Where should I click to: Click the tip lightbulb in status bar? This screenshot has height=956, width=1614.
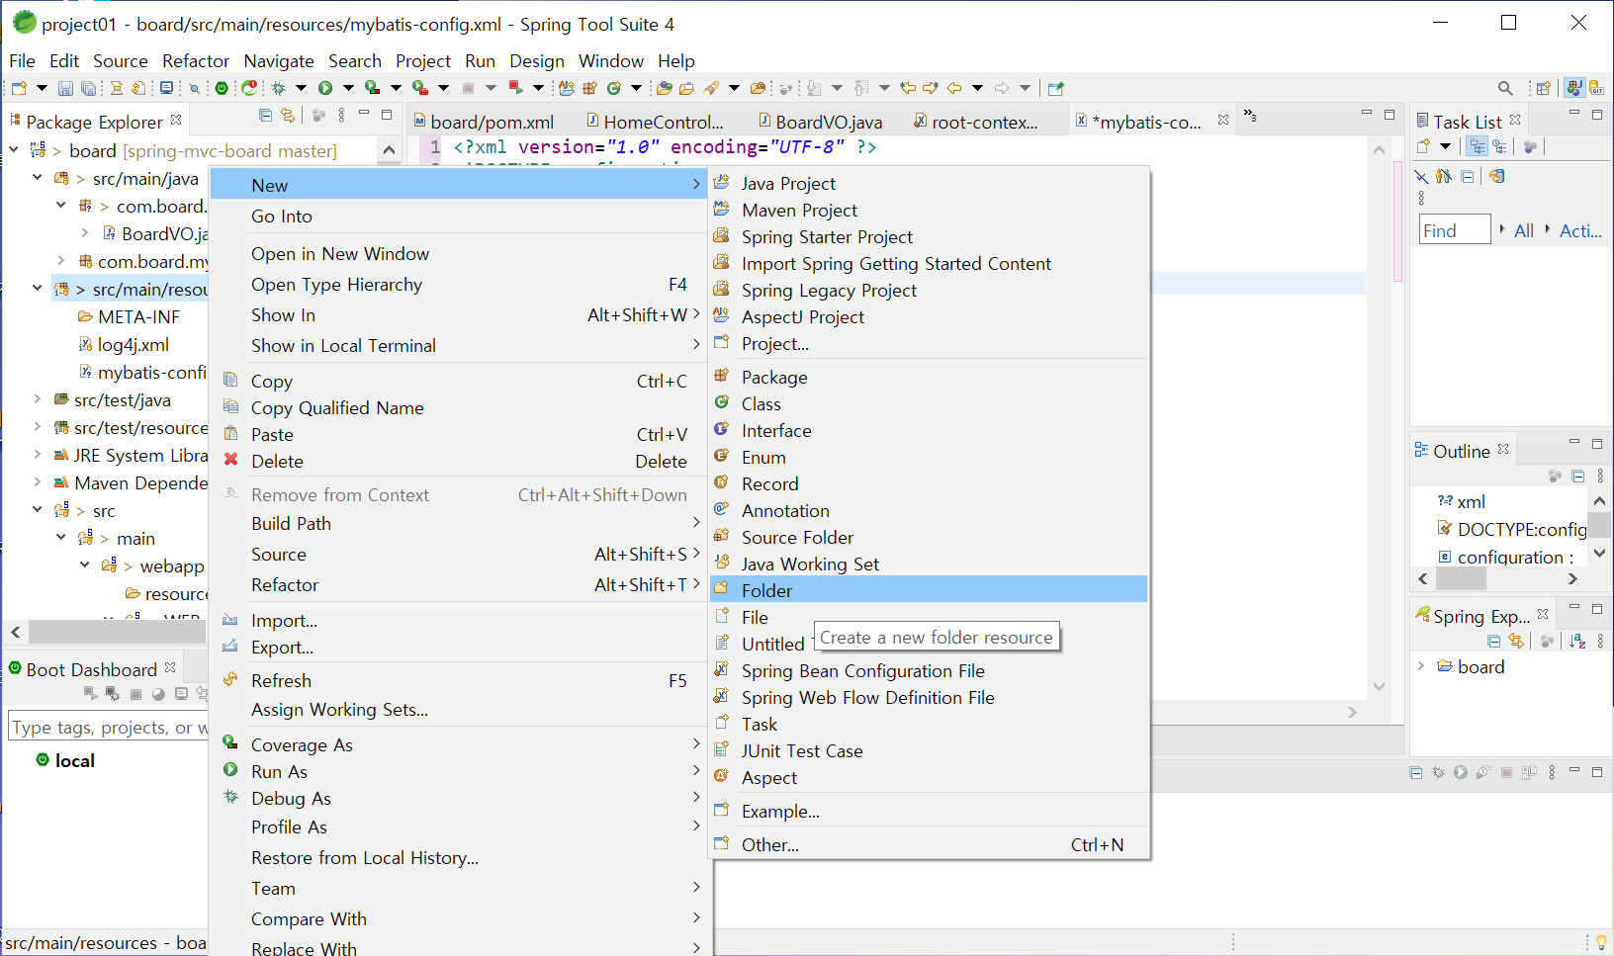(x=1601, y=942)
